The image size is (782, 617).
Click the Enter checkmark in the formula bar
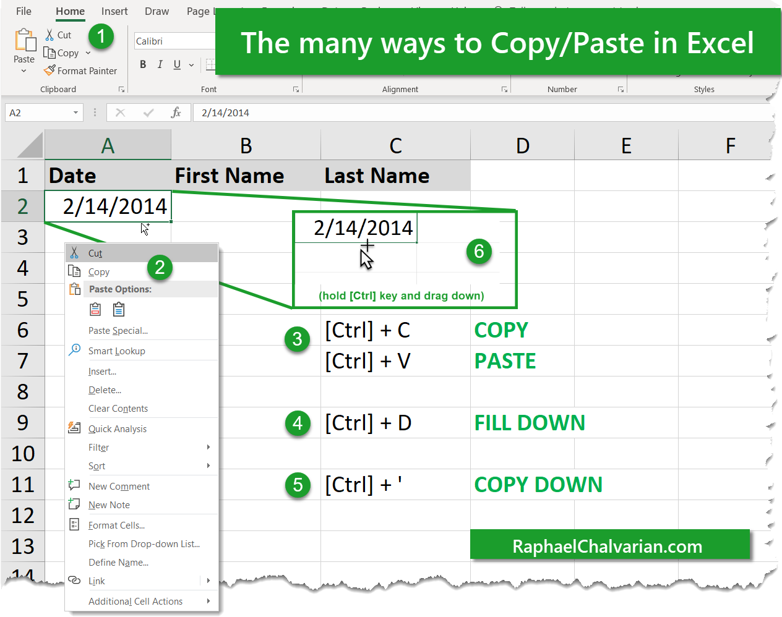point(148,113)
